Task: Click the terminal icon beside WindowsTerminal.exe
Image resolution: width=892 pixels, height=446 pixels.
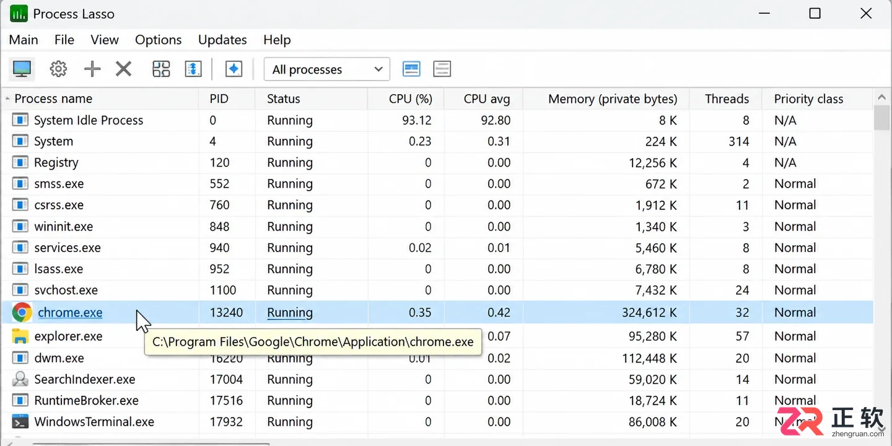Action: (20, 422)
